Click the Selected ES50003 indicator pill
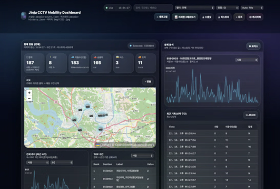The image size is (280, 189). click(142, 46)
